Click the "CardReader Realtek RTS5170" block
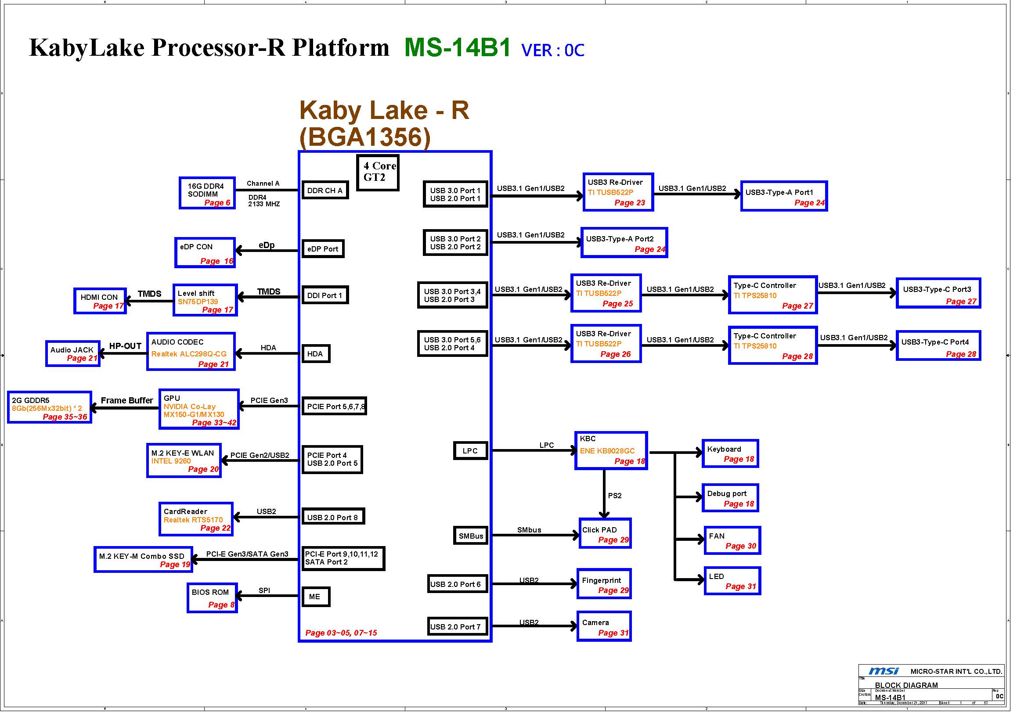This screenshot has height=712, width=1017. pyautogui.click(x=196, y=519)
